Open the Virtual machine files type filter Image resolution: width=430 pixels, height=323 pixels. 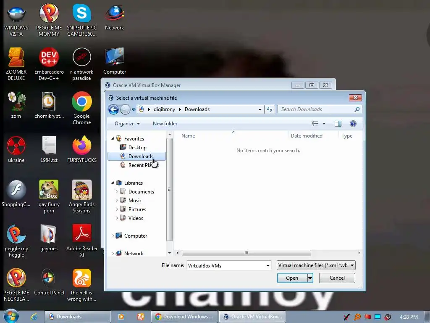(x=316, y=265)
